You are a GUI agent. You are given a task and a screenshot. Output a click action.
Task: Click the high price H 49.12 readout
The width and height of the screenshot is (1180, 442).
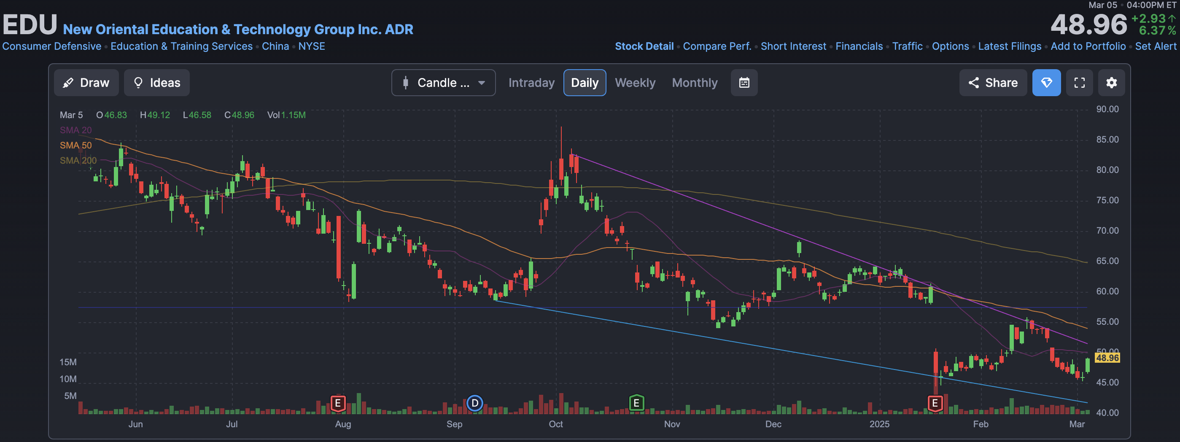[155, 115]
